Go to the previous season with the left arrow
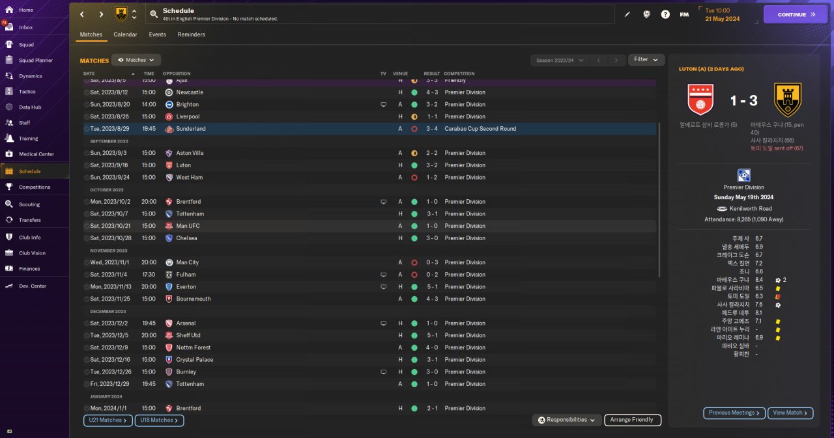Viewport: 834px width, 438px height. pyautogui.click(x=599, y=61)
